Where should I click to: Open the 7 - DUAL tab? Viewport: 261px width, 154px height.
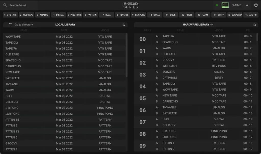pos(107,15)
